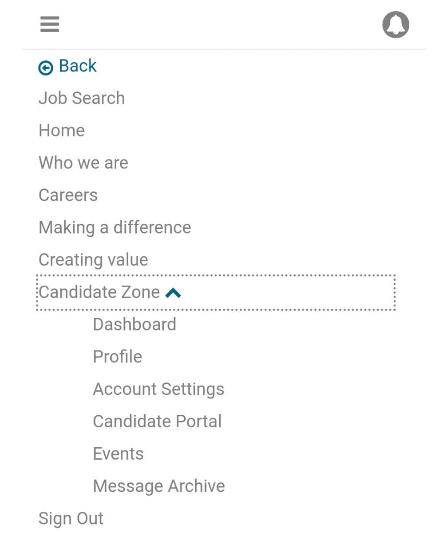Open the Profile submenu item
The height and width of the screenshot is (533, 447).
tap(118, 357)
